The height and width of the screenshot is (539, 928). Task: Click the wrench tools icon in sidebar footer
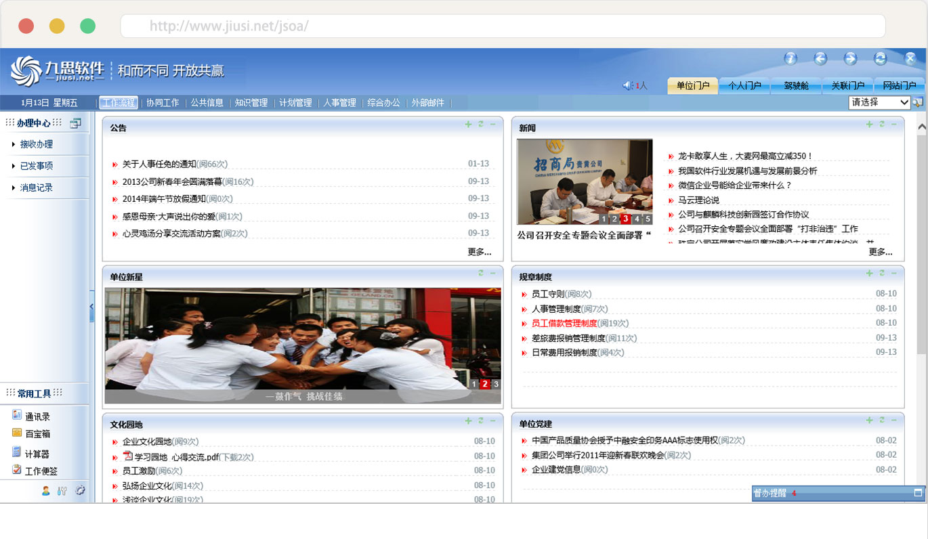click(62, 491)
